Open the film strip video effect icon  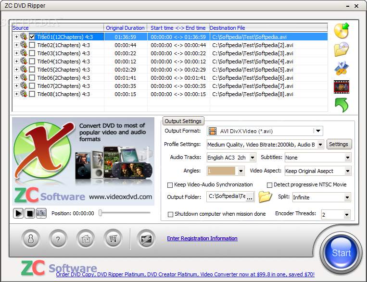(342, 87)
